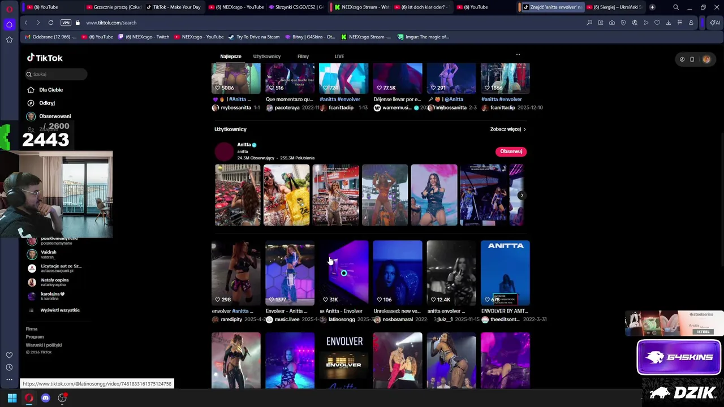Go forward with the browser forward arrow
724x407 pixels.
38,23
